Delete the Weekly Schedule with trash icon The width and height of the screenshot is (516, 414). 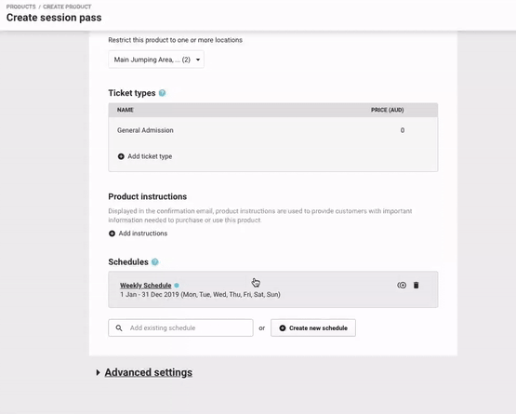coord(416,286)
